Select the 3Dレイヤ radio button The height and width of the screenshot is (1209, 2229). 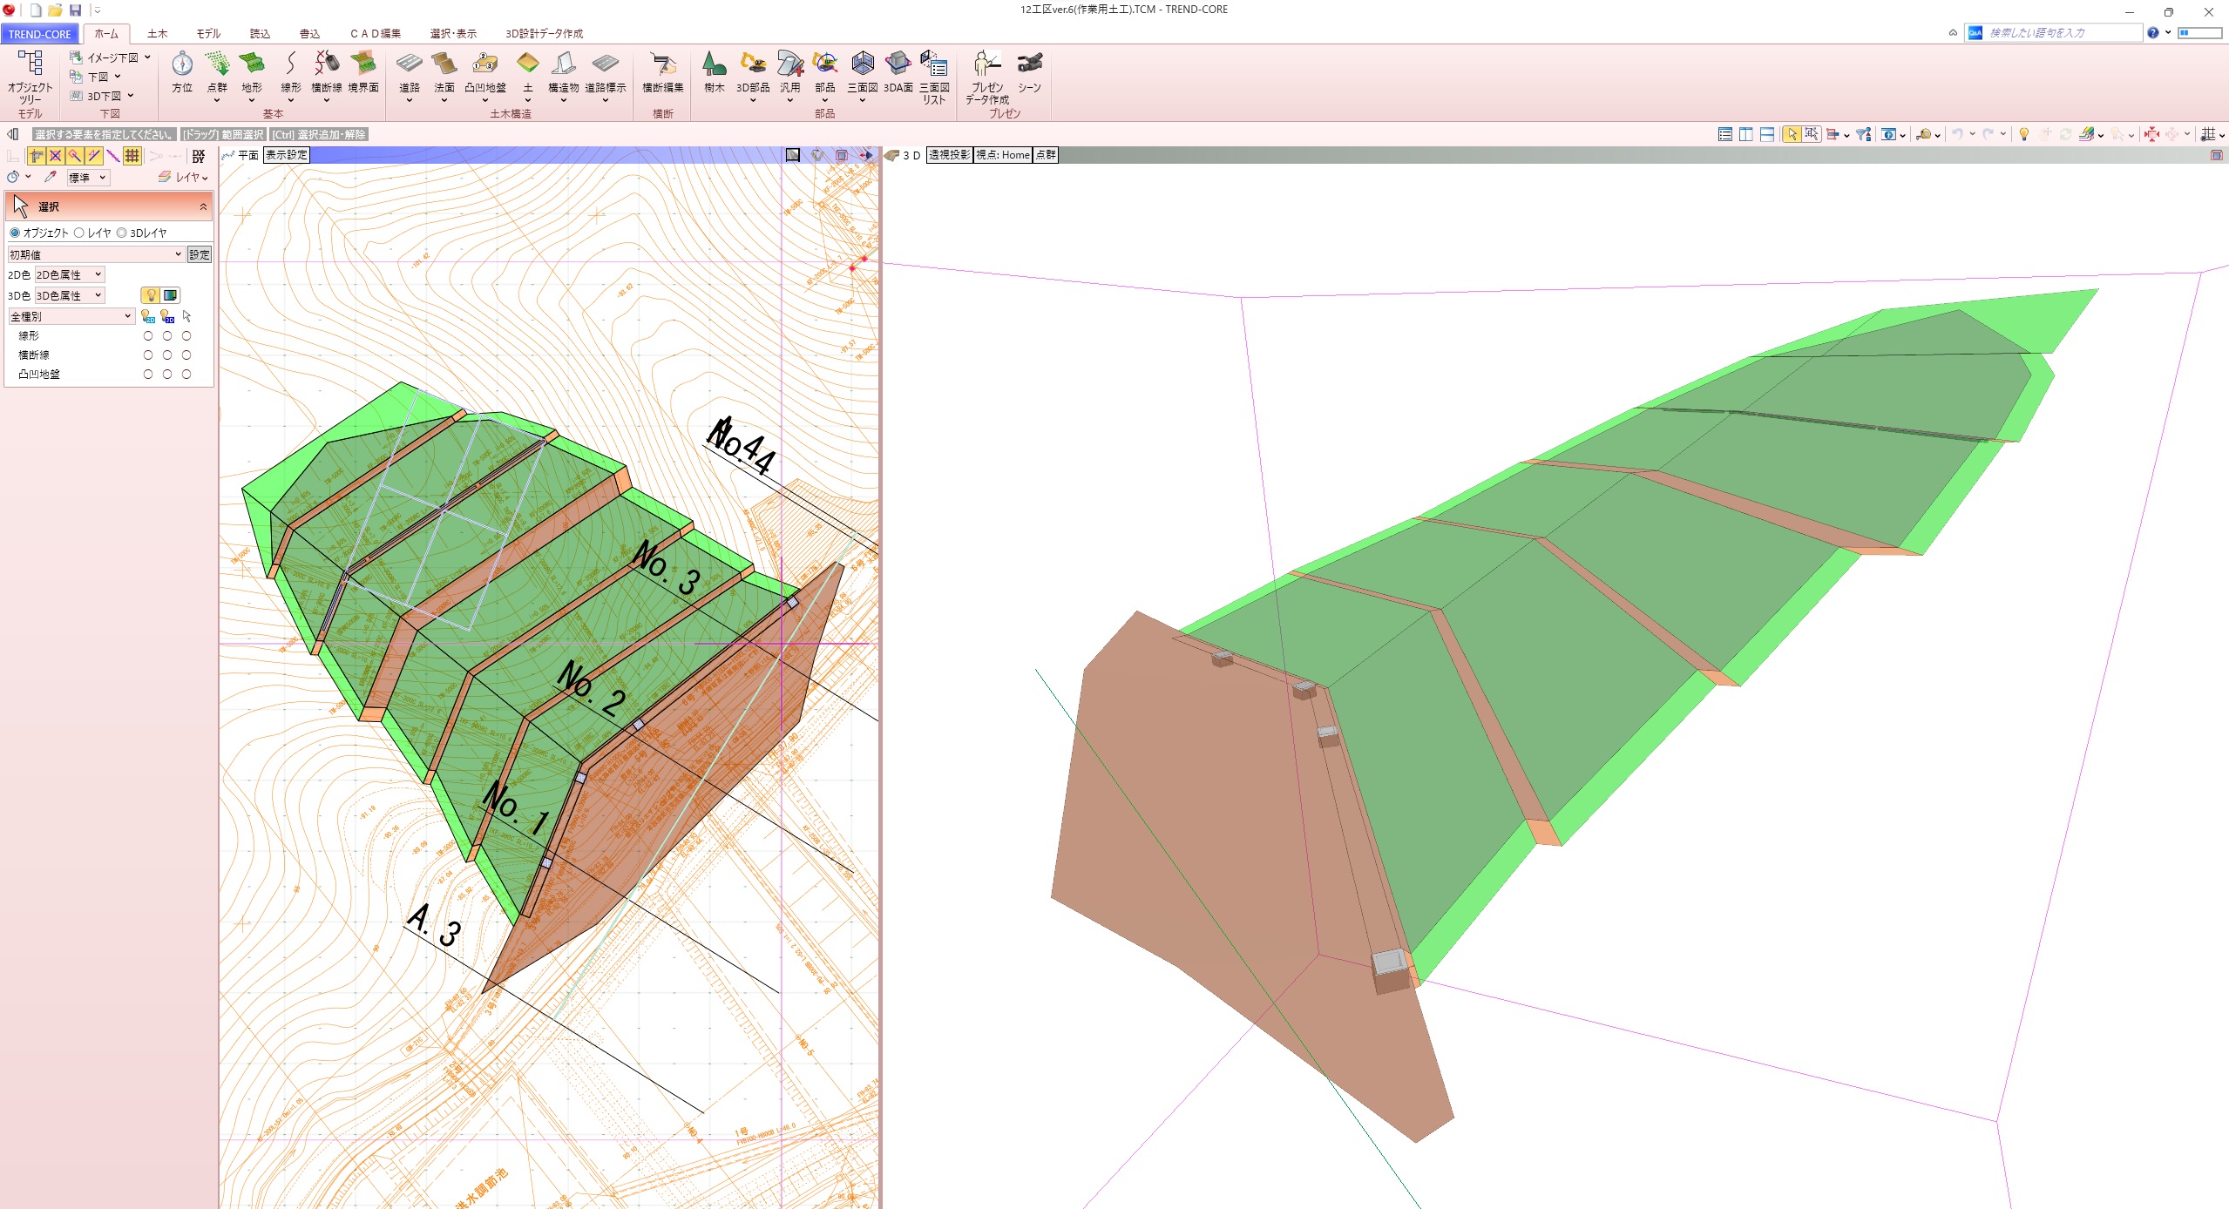pos(122,233)
